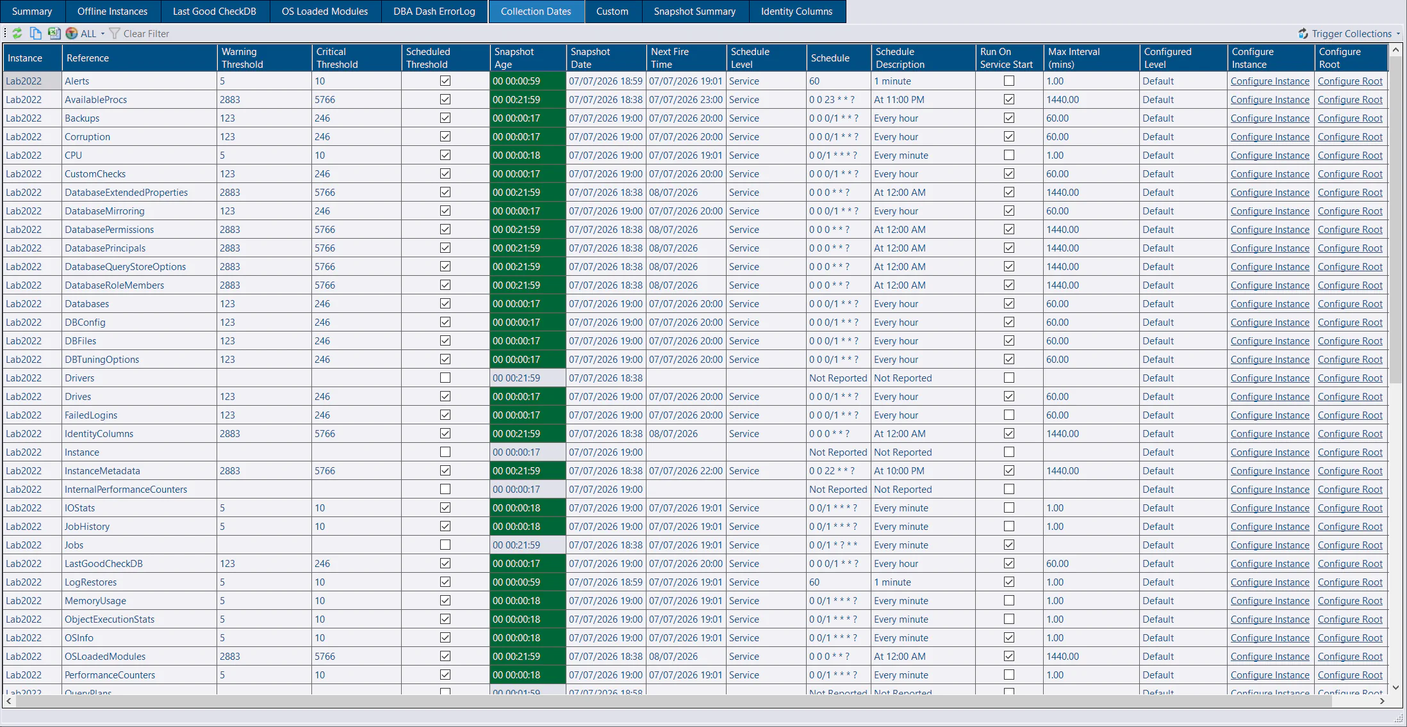Click the Not Reported schedule for Drivers
The height and width of the screenshot is (727, 1407).
pyautogui.click(x=838, y=378)
